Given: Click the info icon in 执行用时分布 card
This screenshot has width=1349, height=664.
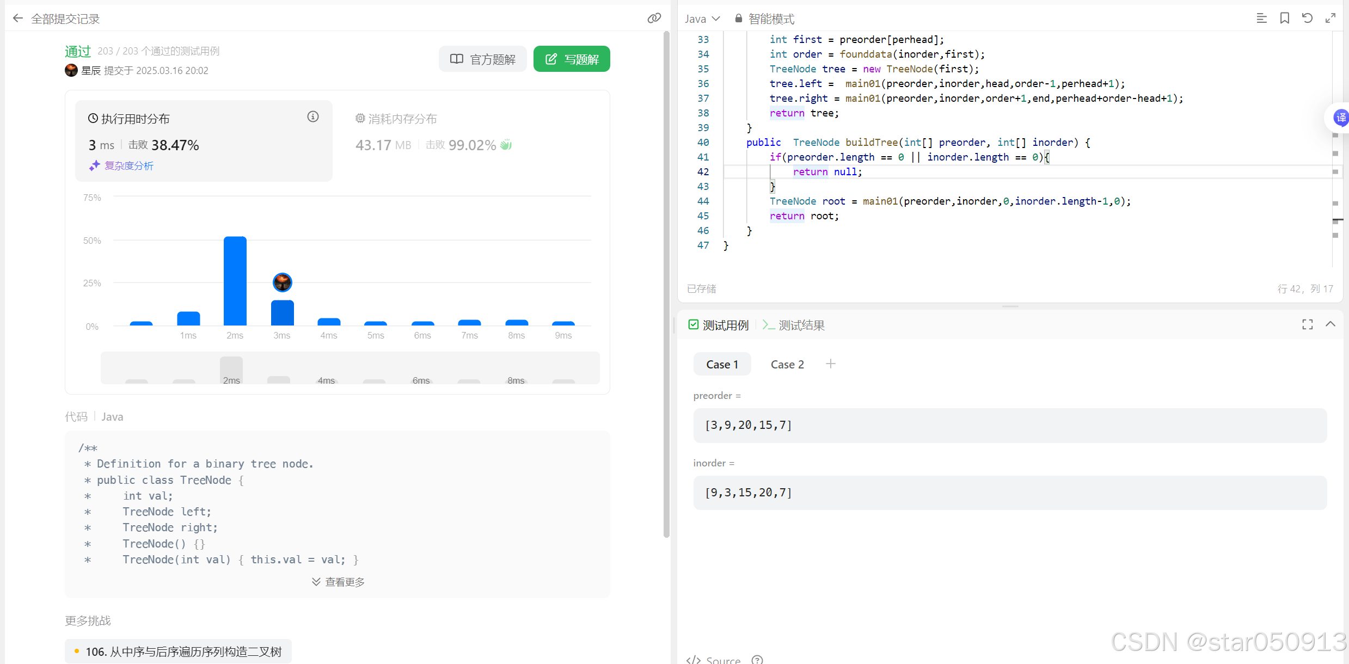Looking at the screenshot, I should click(313, 116).
